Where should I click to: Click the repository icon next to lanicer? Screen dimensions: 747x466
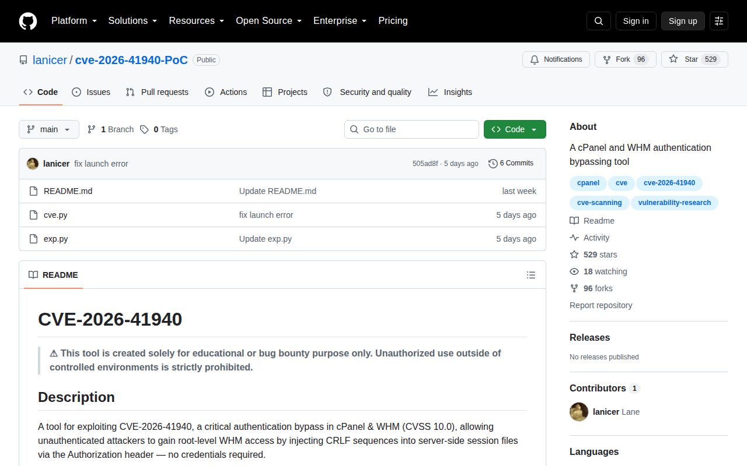coord(23,60)
